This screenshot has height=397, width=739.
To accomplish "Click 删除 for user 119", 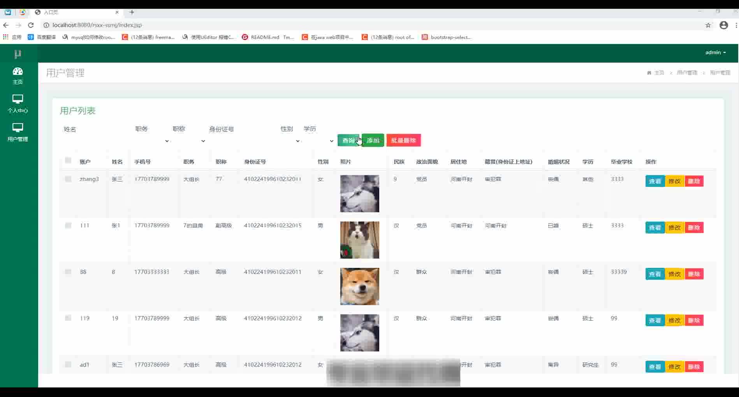I will [x=694, y=320].
